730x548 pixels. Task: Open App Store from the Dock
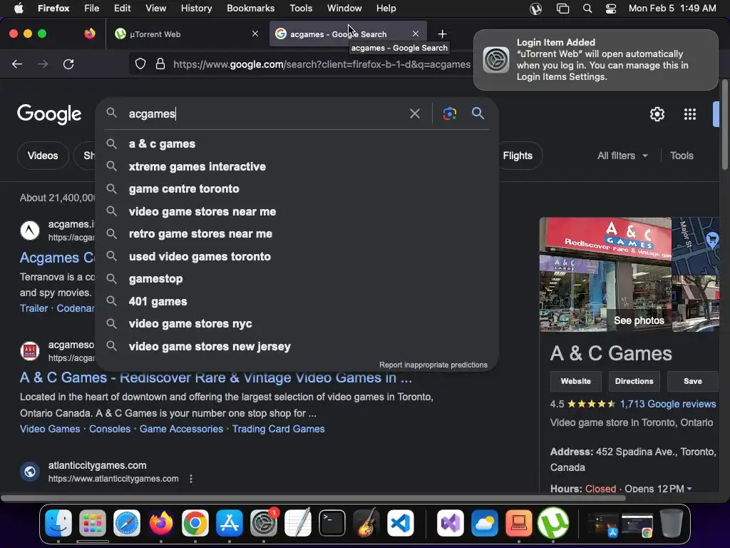(x=229, y=523)
